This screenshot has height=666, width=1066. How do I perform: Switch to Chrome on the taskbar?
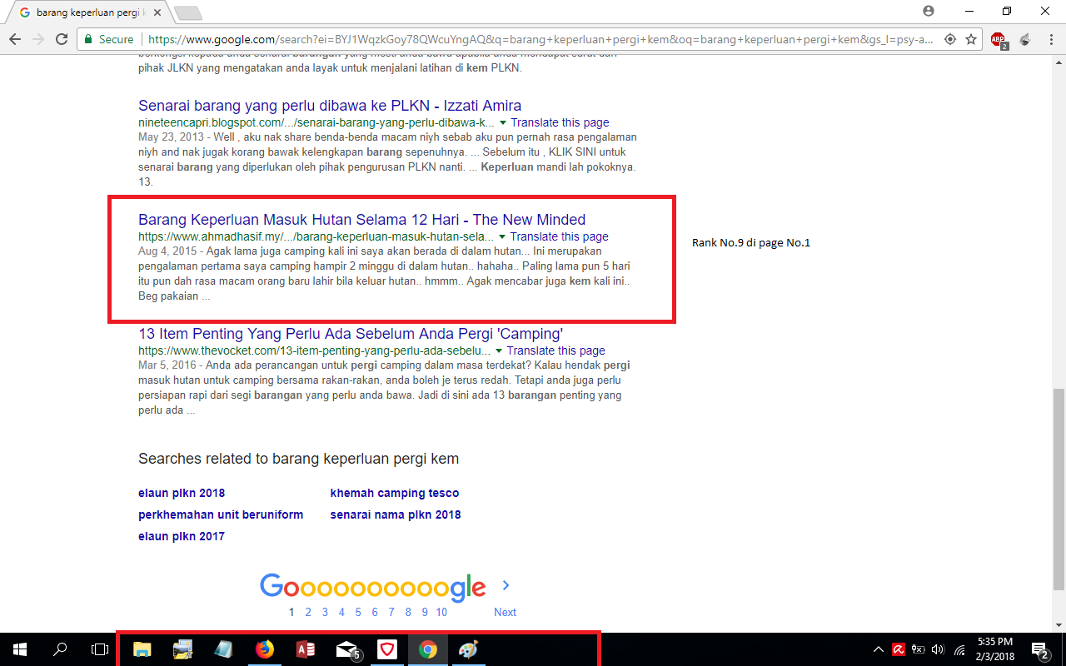[428, 649]
